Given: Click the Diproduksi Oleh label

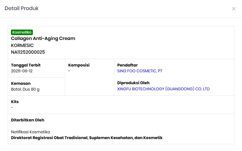Looking at the screenshot, I should coord(133,83).
